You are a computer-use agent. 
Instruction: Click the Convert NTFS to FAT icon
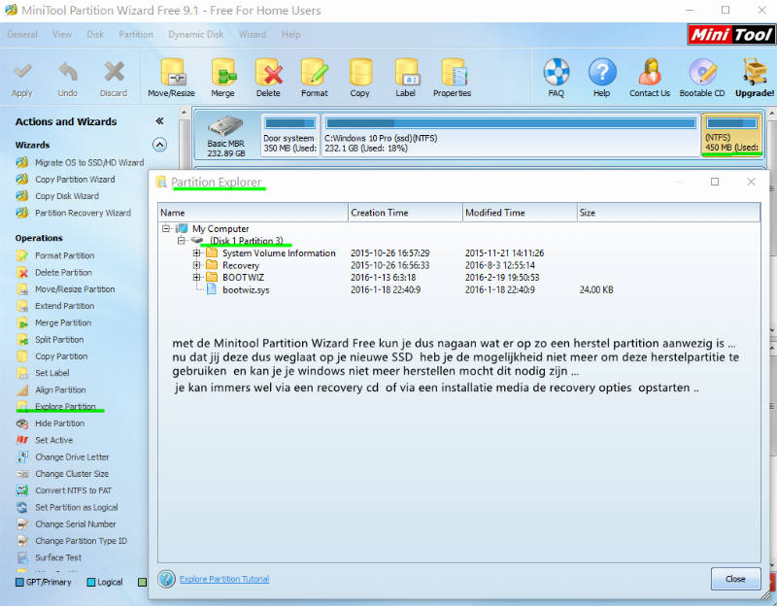[x=22, y=490]
